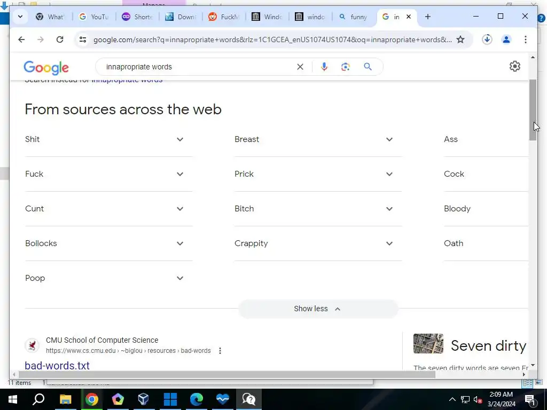Click the address bar URL
Image resolution: width=547 pixels, height=410 pixels.
point(272,40)
